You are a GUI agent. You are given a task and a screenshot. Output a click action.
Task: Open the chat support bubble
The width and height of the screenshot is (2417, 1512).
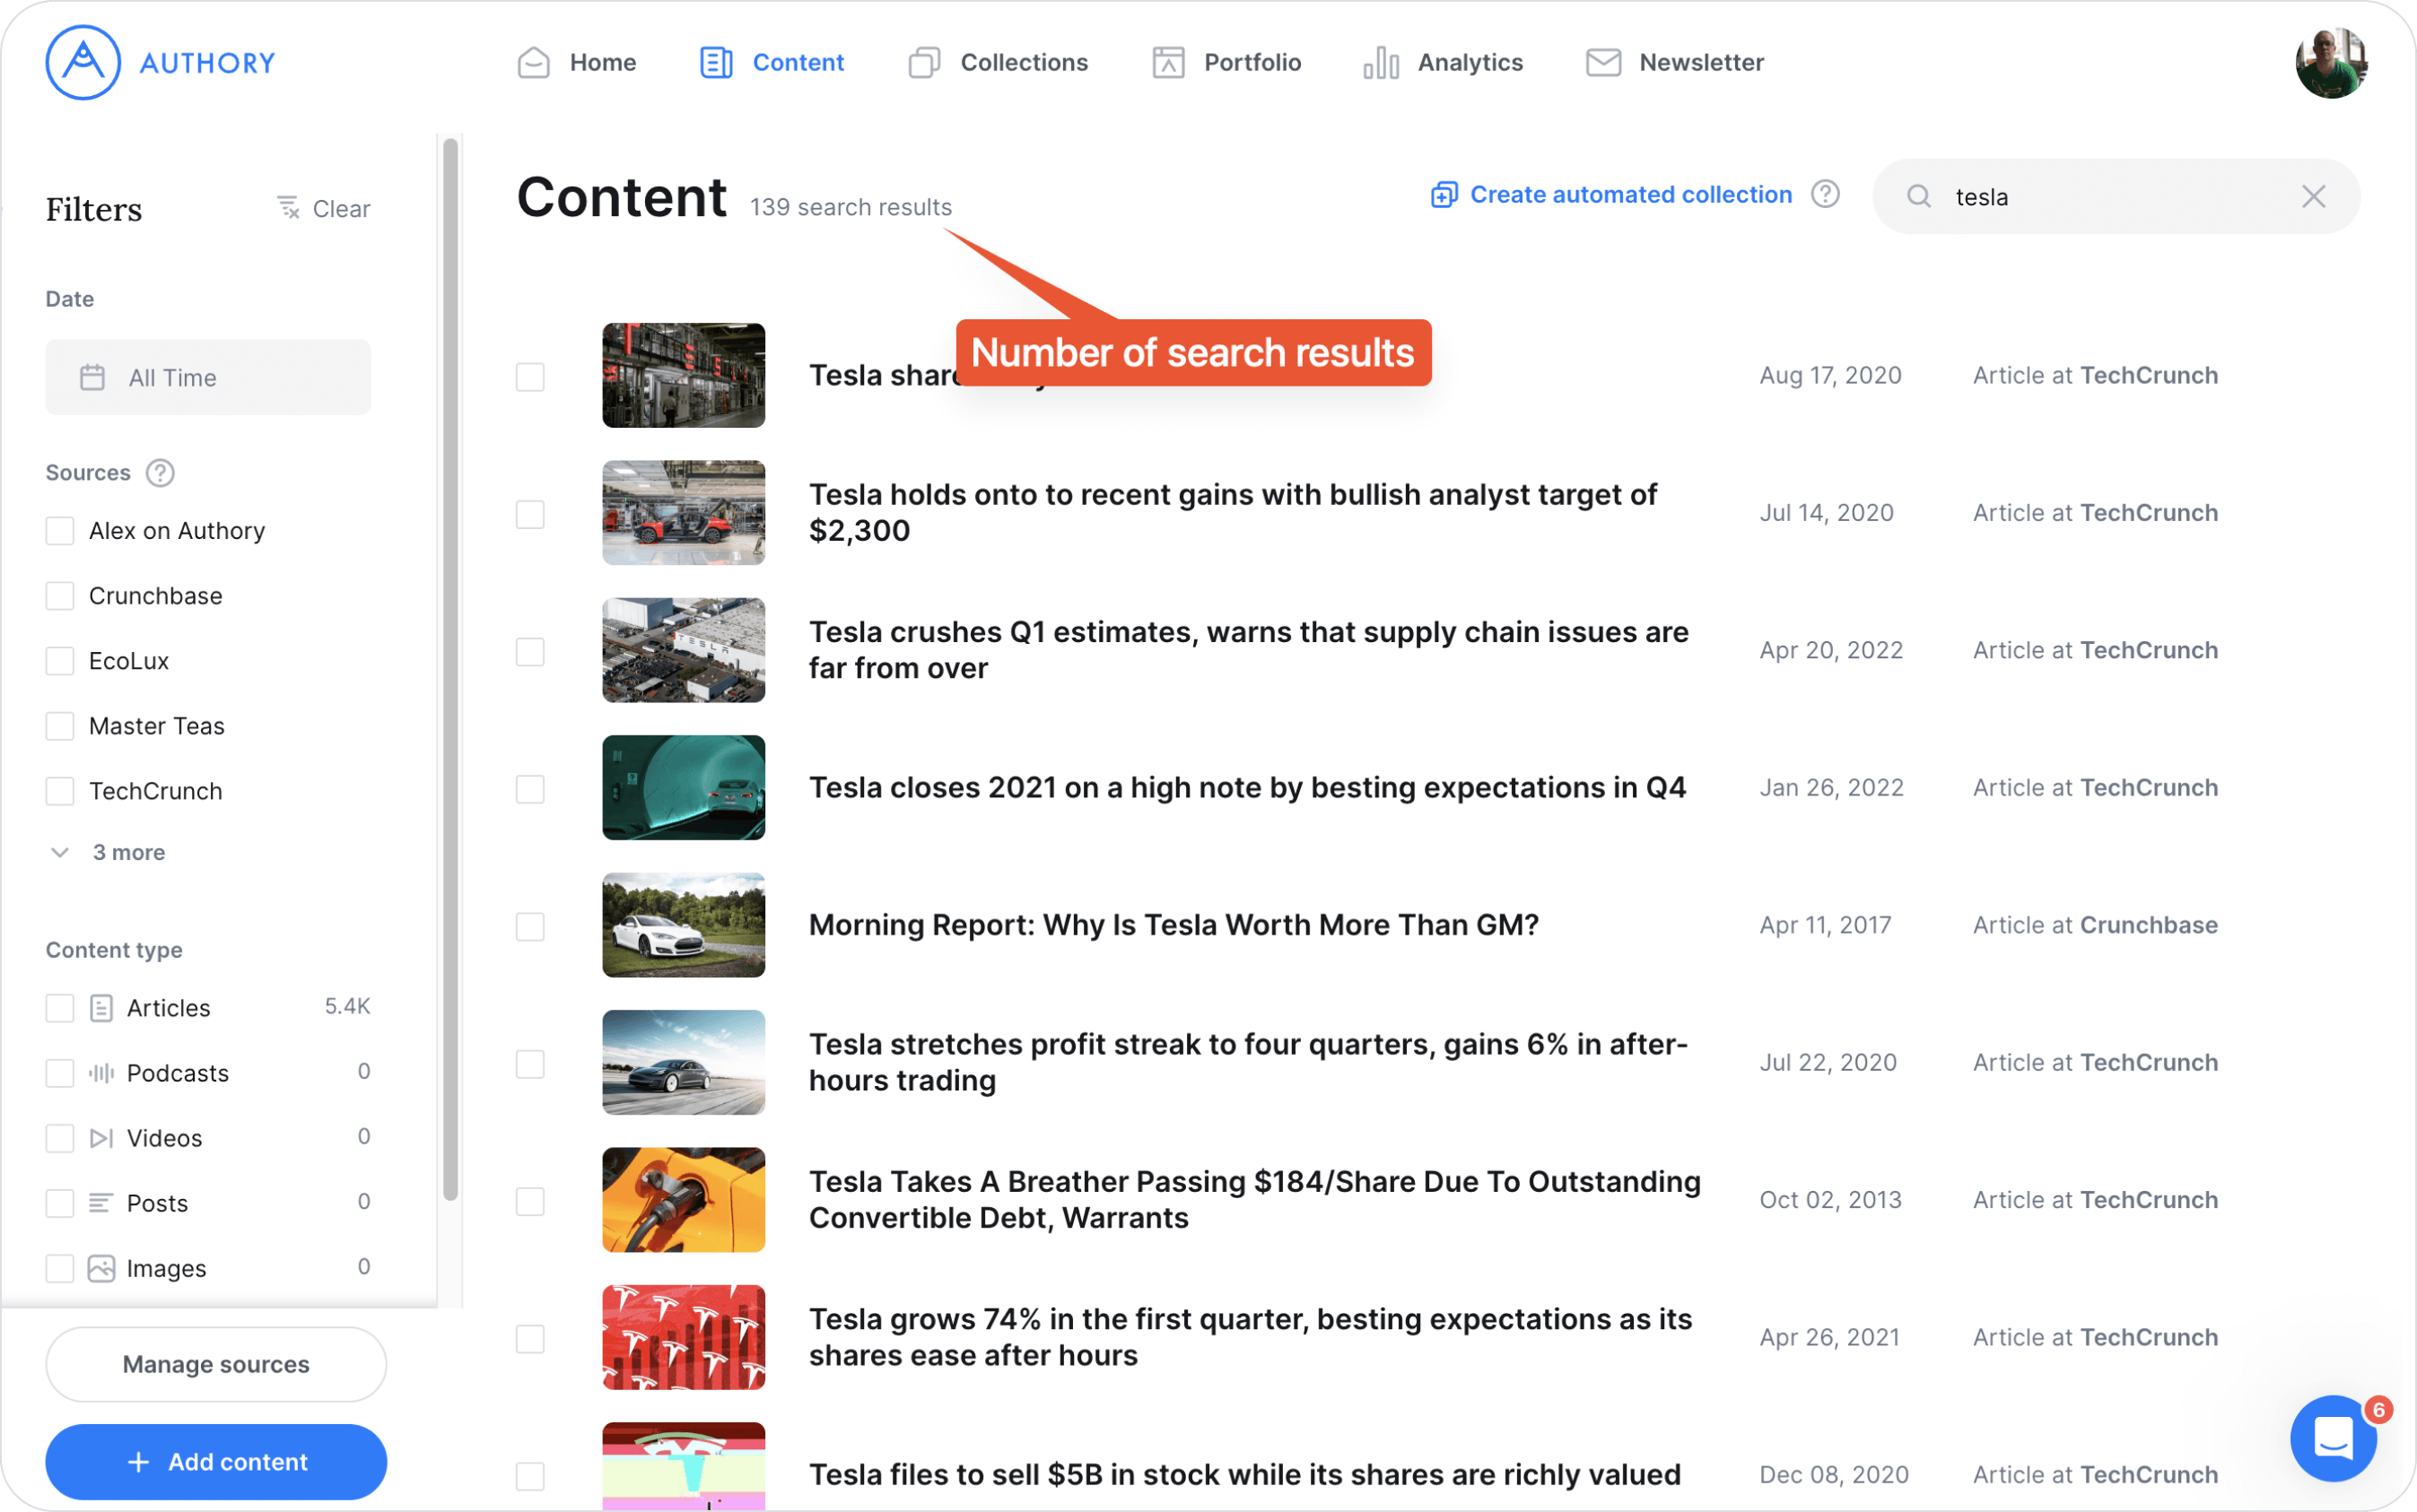coord(2333,1438)
